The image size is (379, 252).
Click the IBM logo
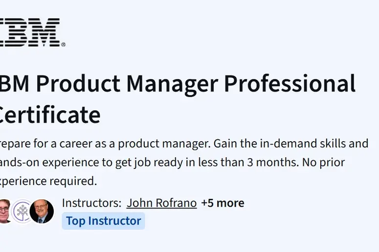(30, 33)
